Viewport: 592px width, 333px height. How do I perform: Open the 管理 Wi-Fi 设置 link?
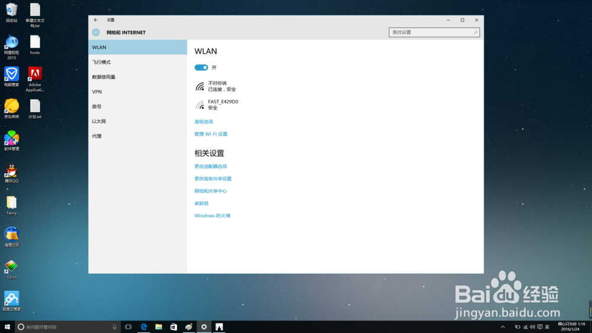point(211,134)
